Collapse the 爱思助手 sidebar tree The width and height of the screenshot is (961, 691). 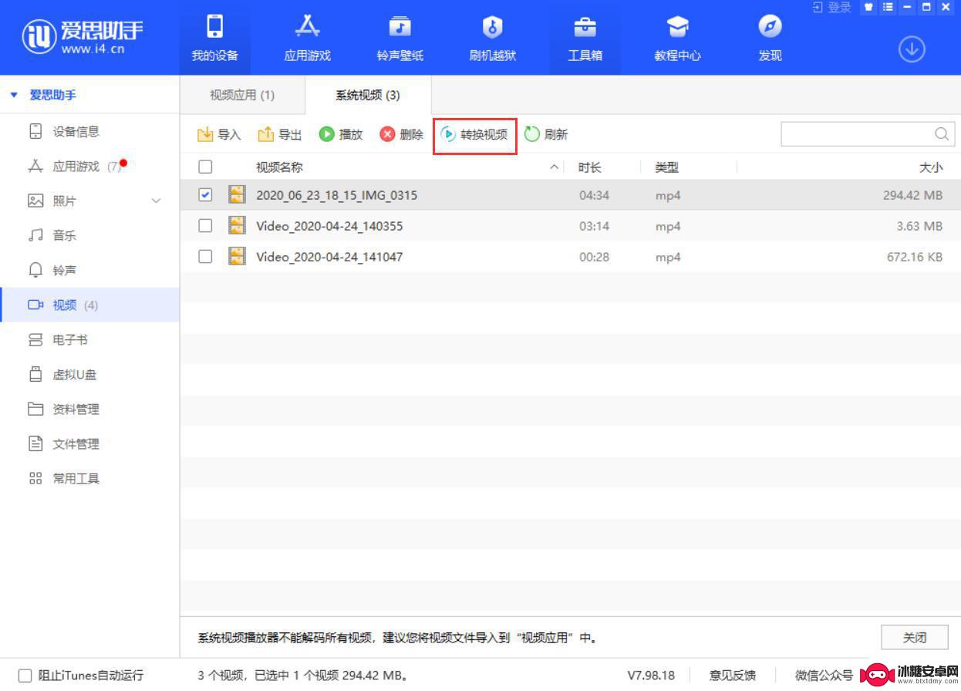pyautogui.click(x=14, y=95)
